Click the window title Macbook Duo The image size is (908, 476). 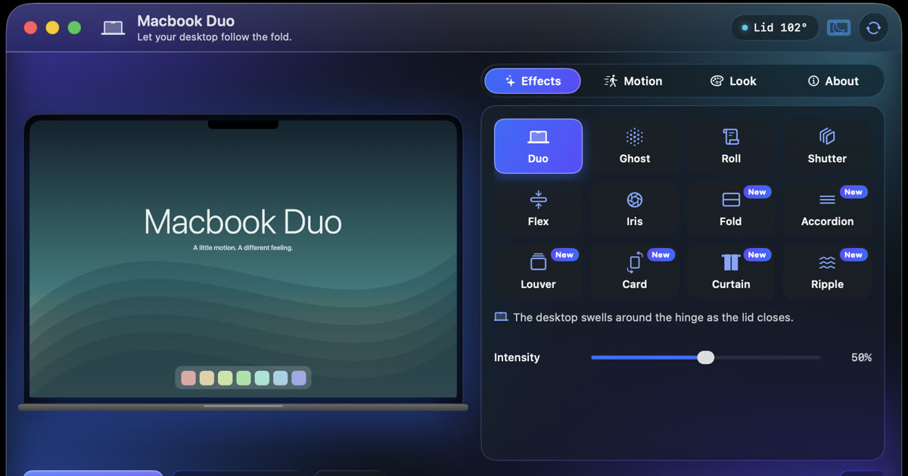point(186,21)
